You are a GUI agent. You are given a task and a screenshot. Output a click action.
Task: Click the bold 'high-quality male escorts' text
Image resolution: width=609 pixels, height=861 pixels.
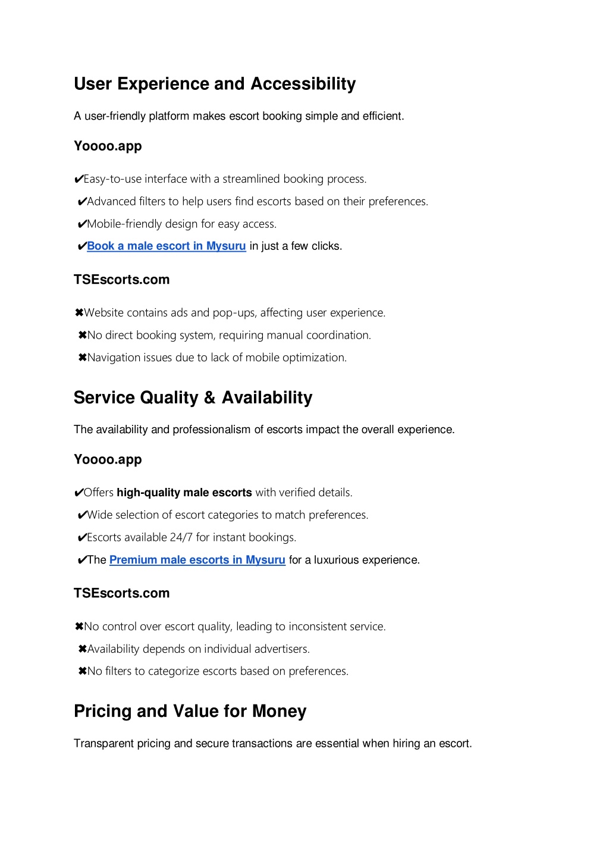pos(184,493)
